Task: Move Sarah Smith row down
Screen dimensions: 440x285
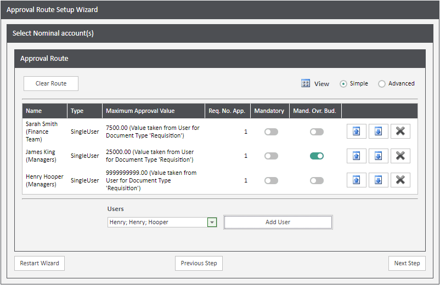Action: 379,132
